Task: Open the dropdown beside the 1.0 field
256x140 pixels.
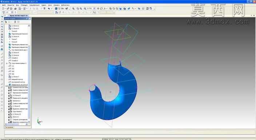Action: tap(12, 12)
